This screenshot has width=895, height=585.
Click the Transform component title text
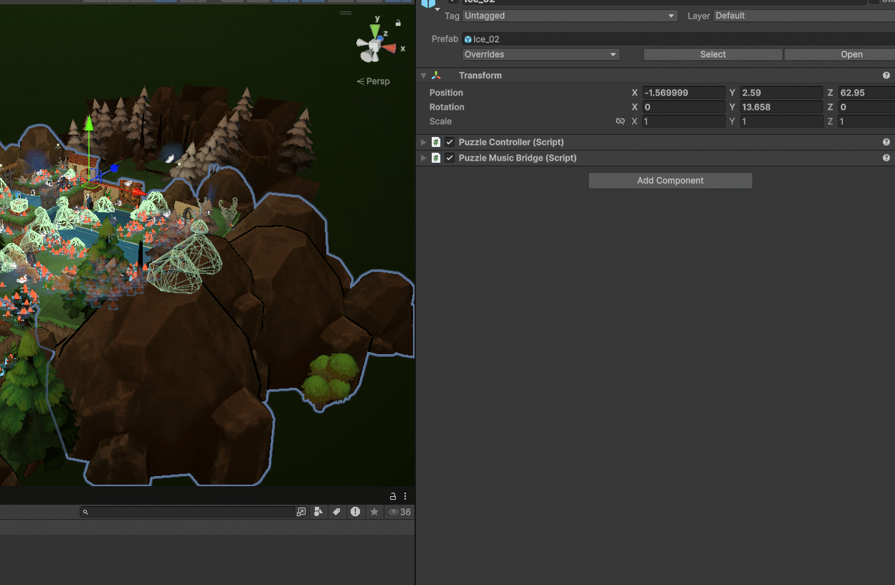(x=480, y=75)
